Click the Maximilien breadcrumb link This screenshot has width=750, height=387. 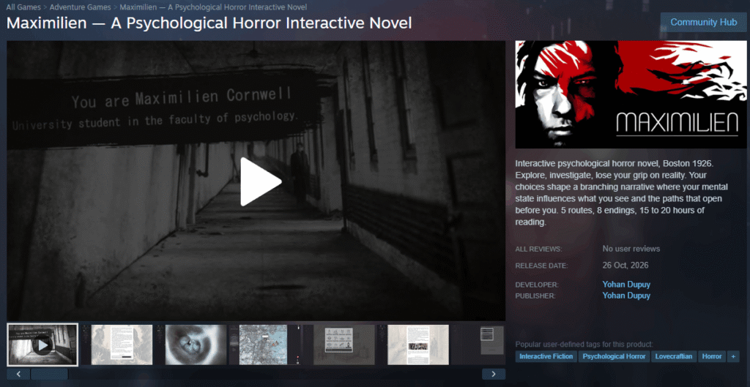point(213,7)
